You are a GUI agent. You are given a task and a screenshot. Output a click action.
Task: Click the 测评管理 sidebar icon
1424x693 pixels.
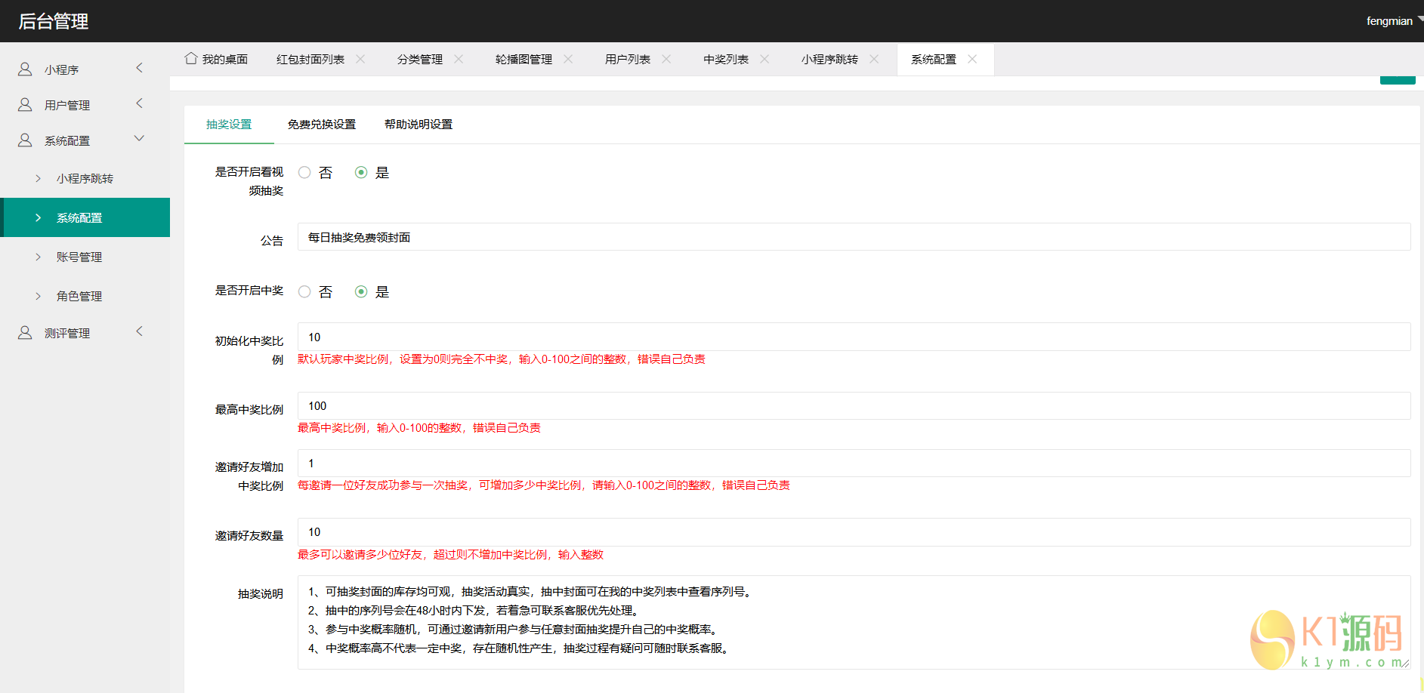(x=23, y=332)
